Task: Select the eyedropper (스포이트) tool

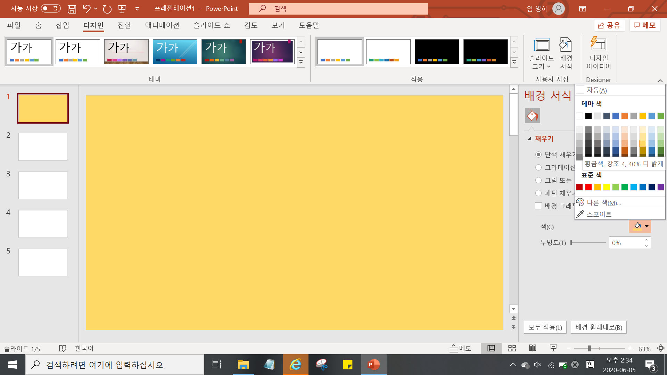Action: coord(599,214)
